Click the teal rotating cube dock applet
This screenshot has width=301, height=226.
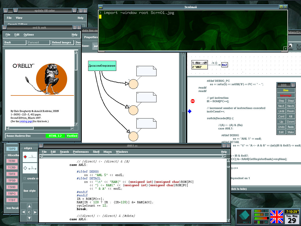[244, 215]
